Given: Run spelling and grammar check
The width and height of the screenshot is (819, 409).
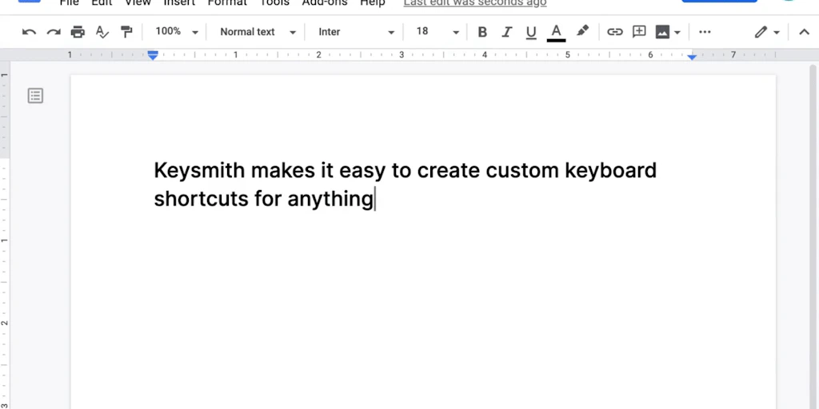Looking at the screenshot, I should [102, 32].
